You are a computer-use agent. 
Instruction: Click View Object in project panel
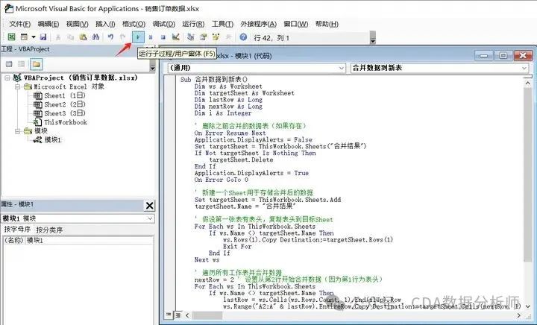tap(21, 64)
